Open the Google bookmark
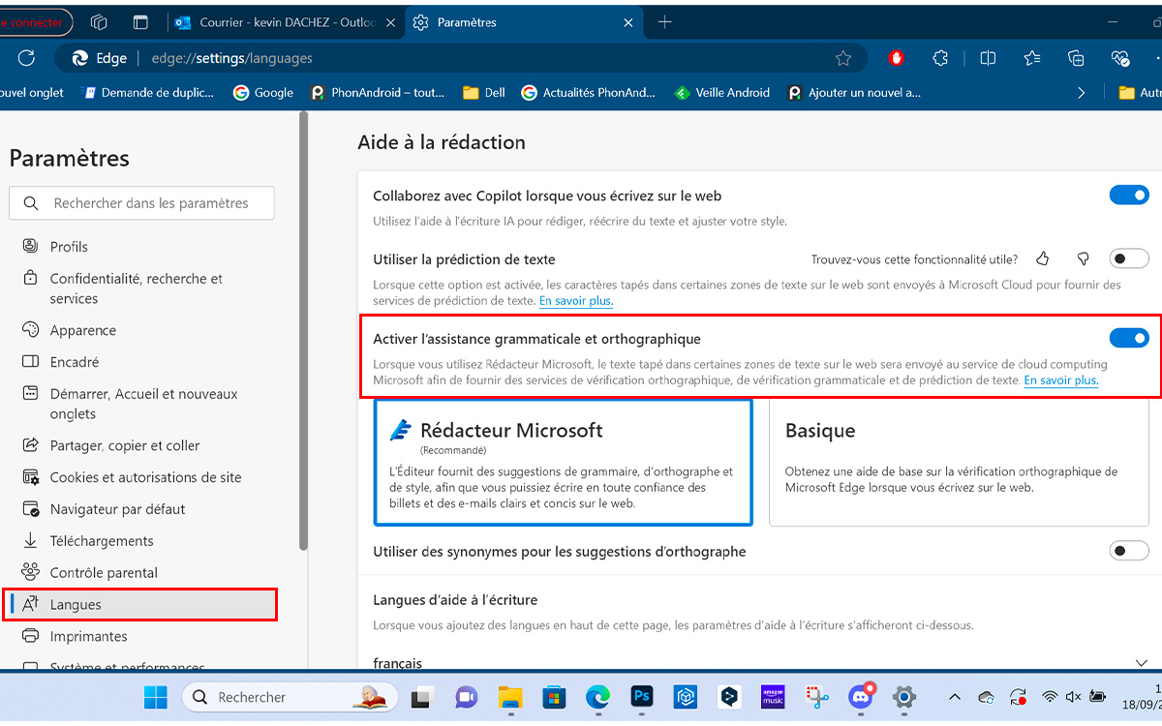 pyautogui.click(x=263, y=93)
